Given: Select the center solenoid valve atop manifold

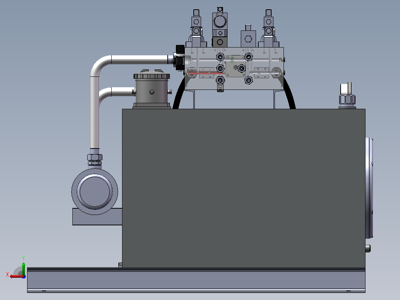Looking at the screenshot, I should [x=220, y=27].
